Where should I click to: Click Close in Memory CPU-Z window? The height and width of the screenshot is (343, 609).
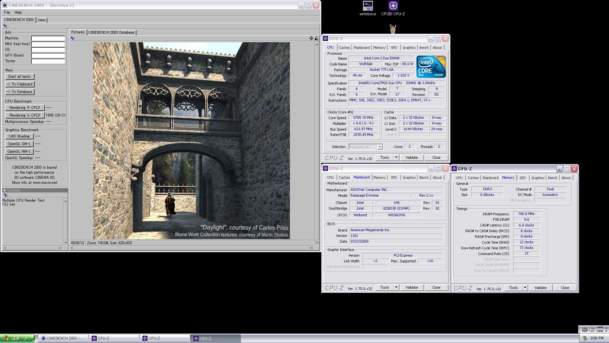tap(565, 288)
